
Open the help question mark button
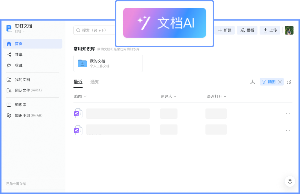tap(290, 181)
